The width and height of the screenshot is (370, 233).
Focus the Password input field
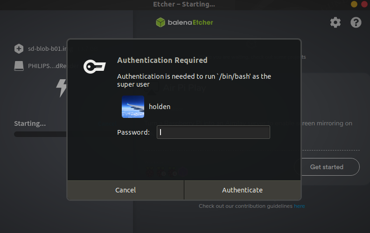point(213,132)
